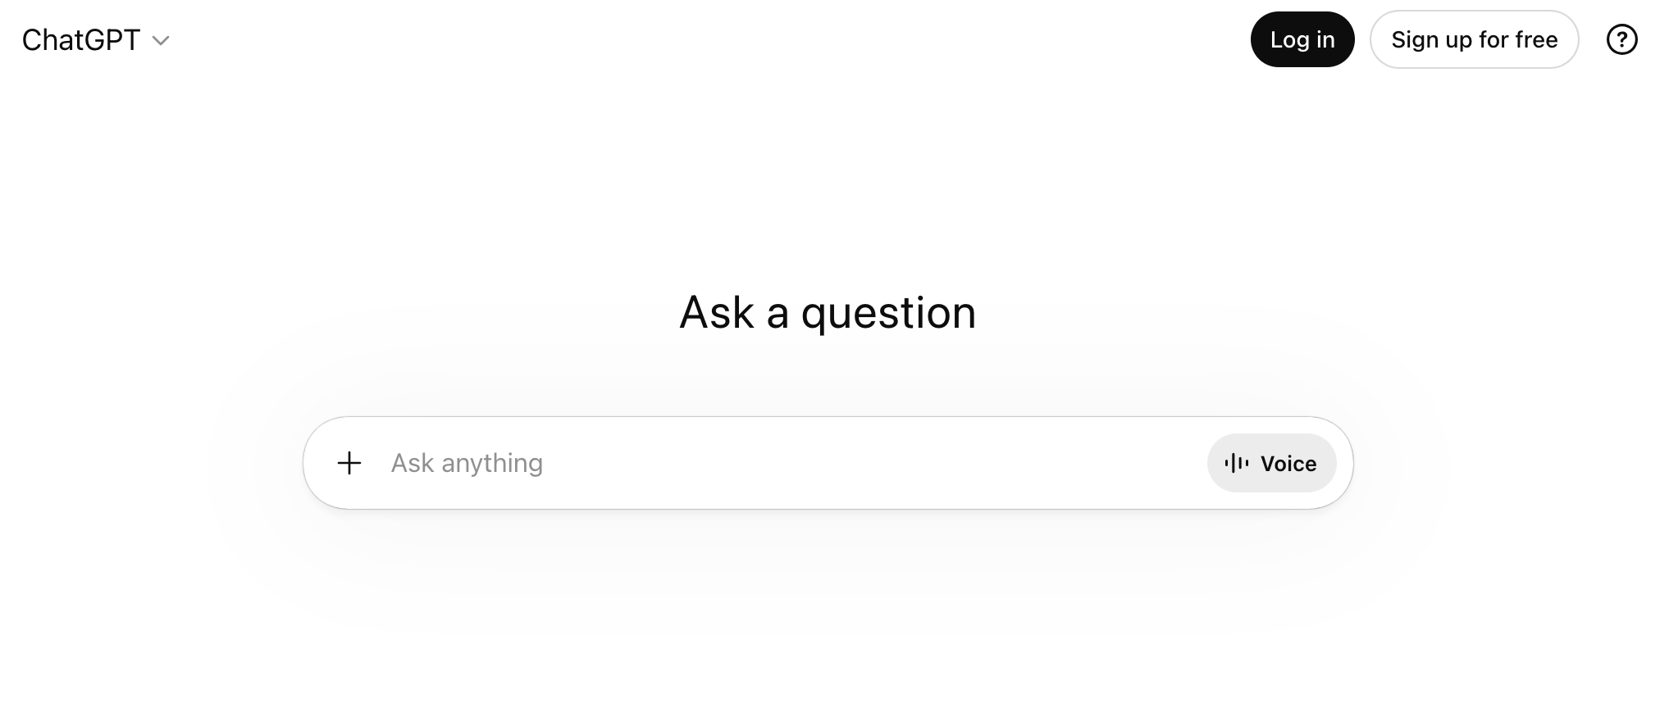1660x703 pixels.
Task: Select the black Log in pill
Action: point(1302,39)
